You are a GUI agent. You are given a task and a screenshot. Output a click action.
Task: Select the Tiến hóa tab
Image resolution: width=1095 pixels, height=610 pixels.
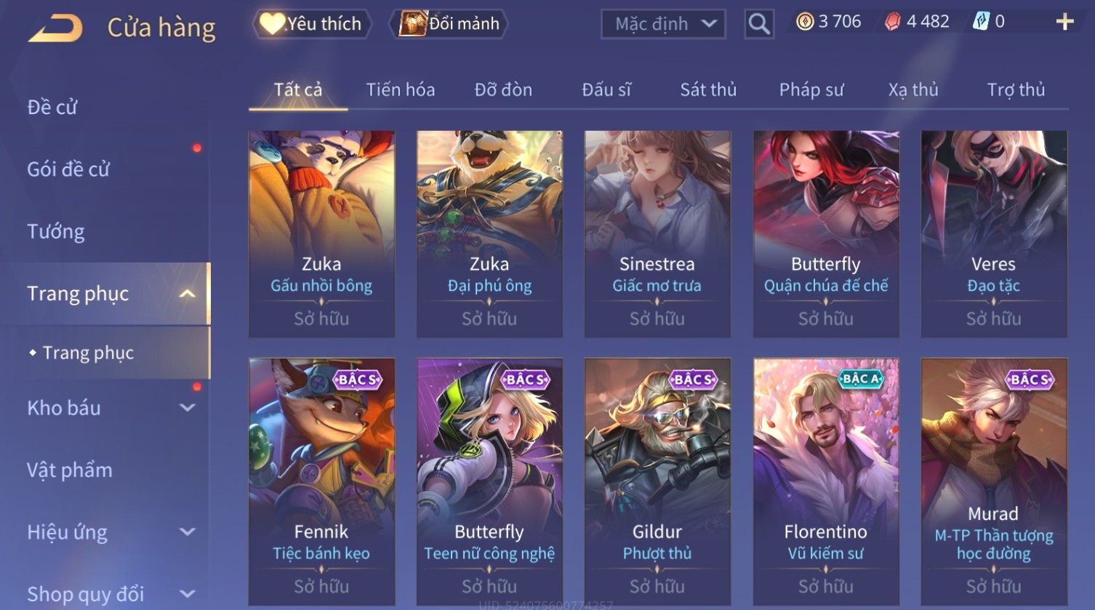(x=401, y=89)
